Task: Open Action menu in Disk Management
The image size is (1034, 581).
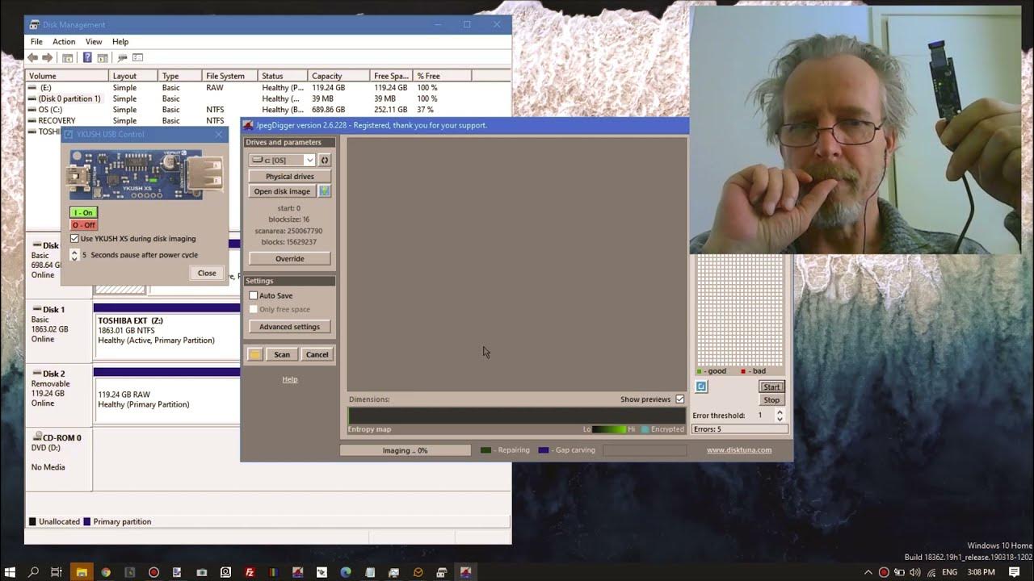Action: 64,41
